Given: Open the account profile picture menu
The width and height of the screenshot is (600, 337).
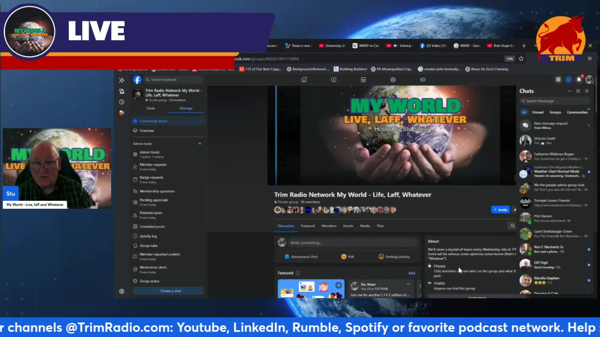Looking at the screenshot, I should [x=589, y=80].
